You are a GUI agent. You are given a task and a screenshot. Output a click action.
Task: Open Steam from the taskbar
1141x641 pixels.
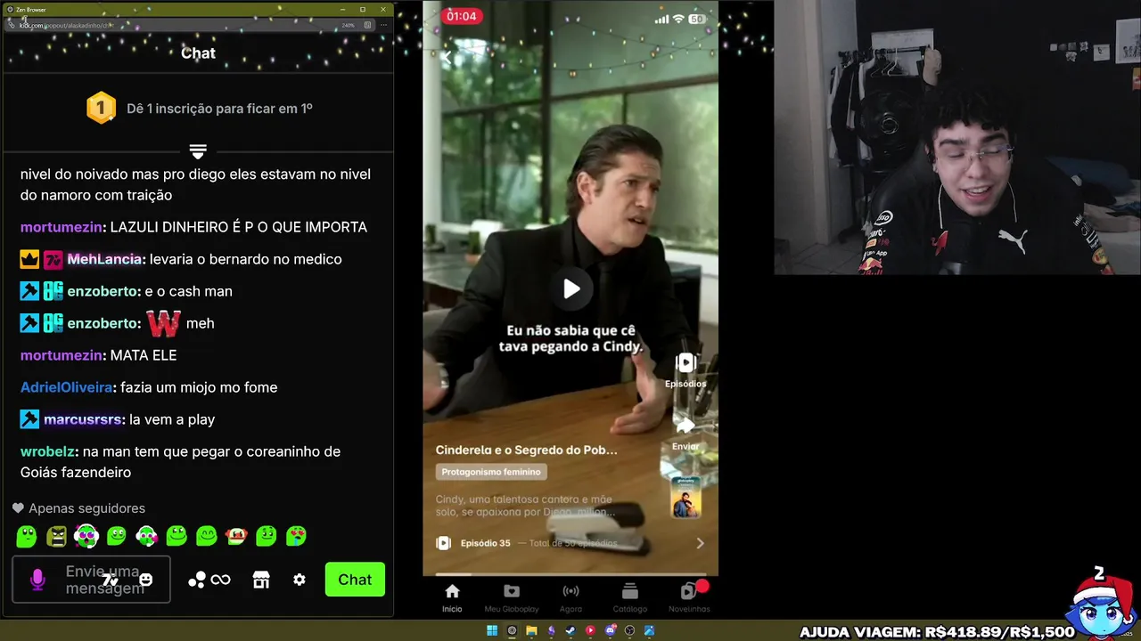coord(570,630)
